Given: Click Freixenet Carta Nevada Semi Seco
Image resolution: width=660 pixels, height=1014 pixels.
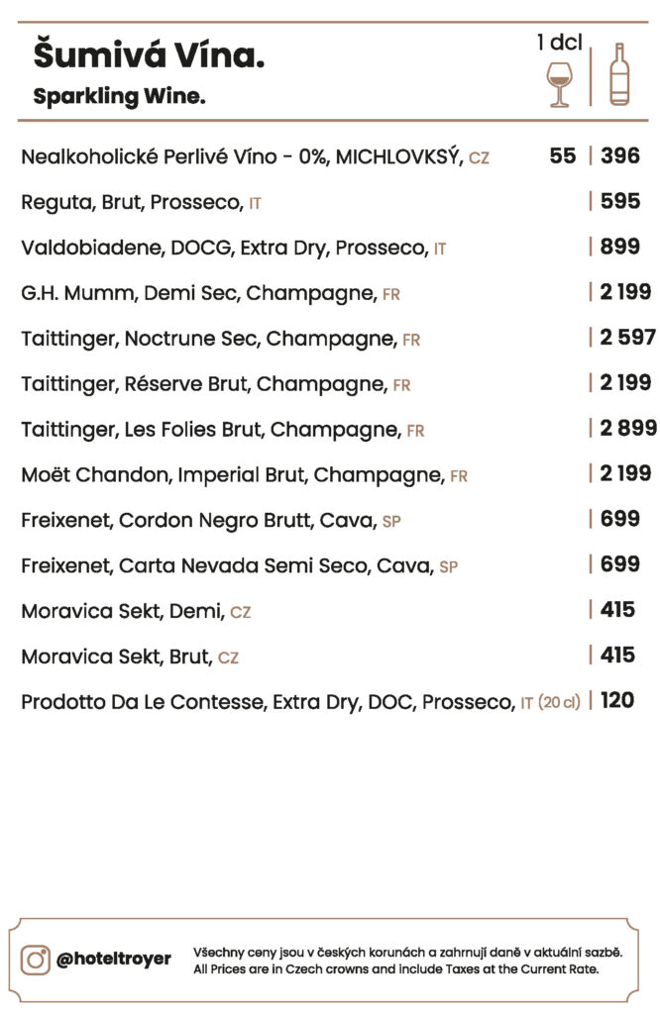Looking at the screenshot, I should click(x=240, y=565).
